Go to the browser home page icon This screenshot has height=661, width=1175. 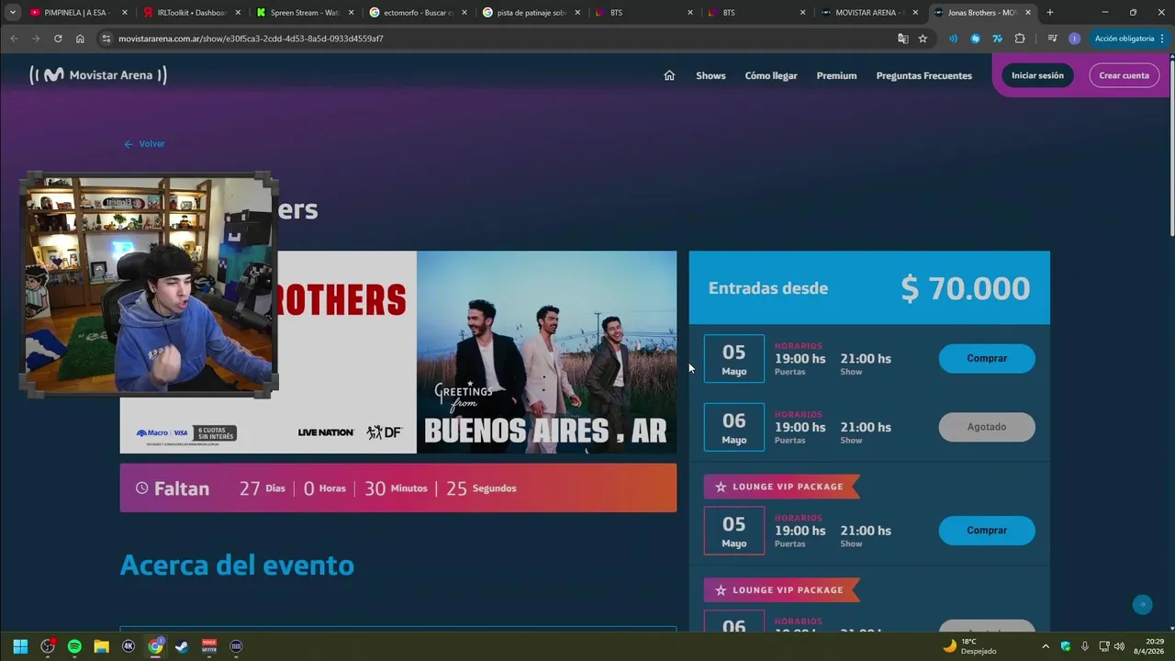(x=80, y=39)
